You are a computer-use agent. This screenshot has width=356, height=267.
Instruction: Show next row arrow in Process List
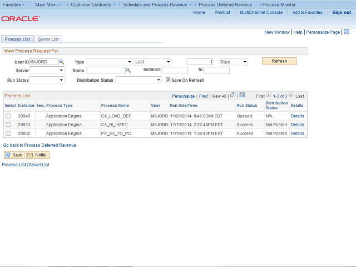(291, 96)
